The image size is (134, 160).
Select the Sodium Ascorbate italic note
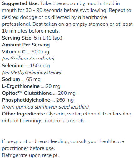point(28,59)
